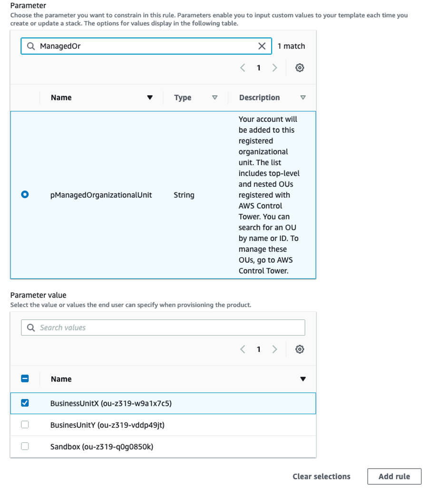
Task: Click the Add rule button
Action: [x=394, y=476]
